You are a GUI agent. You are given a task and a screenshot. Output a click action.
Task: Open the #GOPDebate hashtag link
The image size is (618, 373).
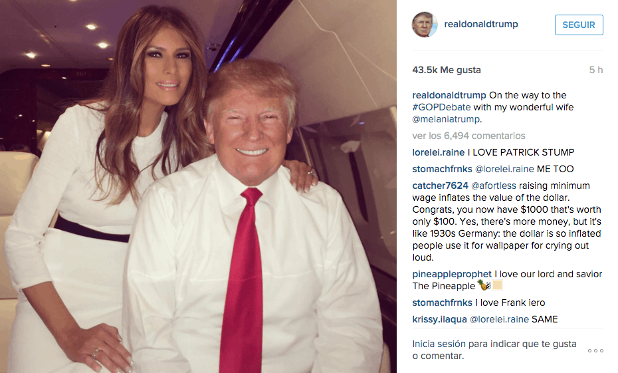click(441, 107)
